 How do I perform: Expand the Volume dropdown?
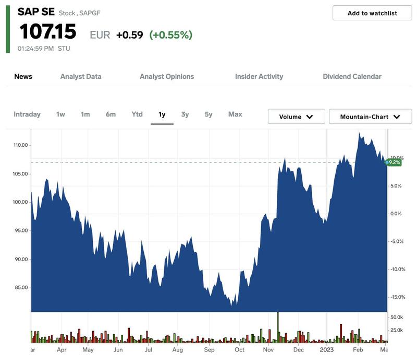[296, 116]
